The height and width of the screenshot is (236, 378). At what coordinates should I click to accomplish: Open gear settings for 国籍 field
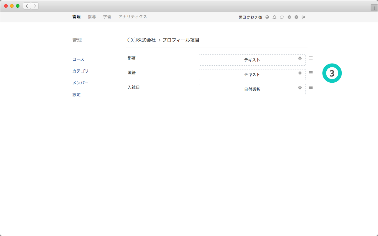tap(300, 73)
